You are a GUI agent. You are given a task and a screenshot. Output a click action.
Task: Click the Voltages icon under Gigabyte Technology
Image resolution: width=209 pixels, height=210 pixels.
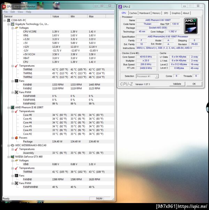pyautogui.click(x=16, y=28)
